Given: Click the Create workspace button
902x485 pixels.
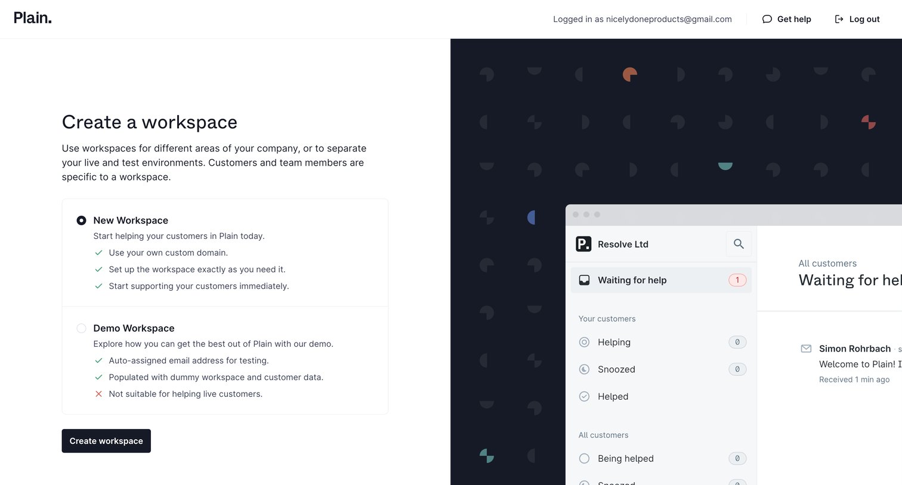Looking at the screenshot, I should [x=106, y=441].
